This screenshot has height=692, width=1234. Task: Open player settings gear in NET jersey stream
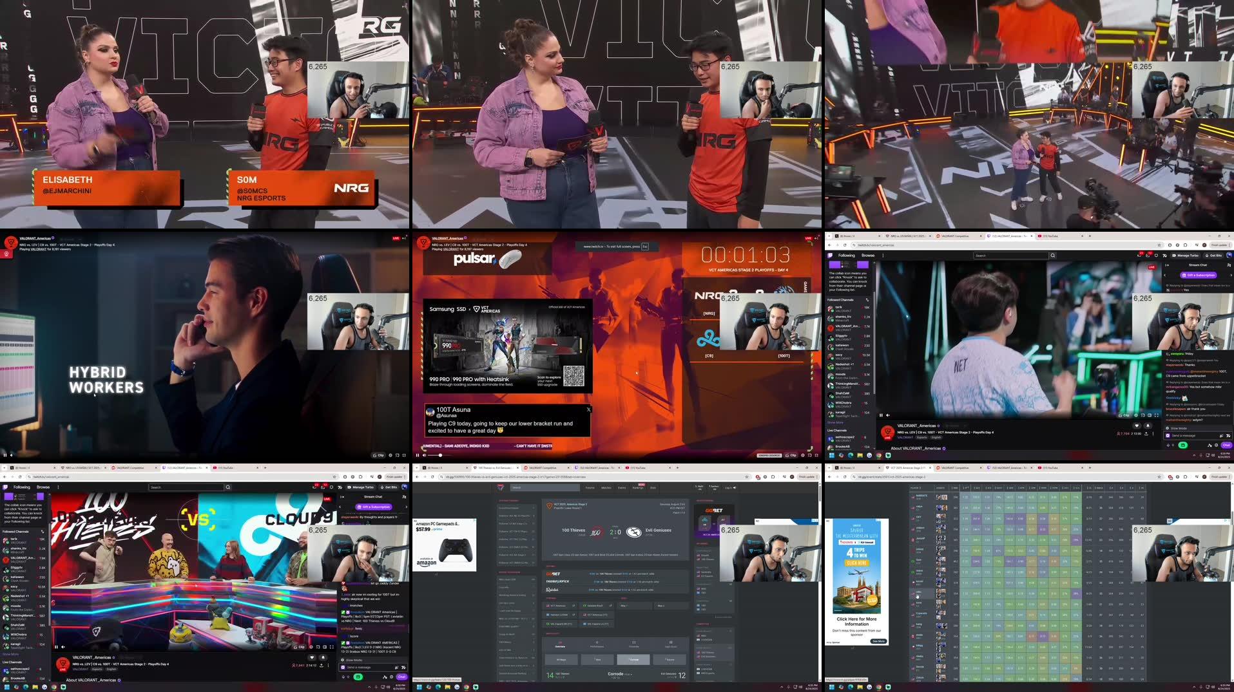[x=1136, y=415]
